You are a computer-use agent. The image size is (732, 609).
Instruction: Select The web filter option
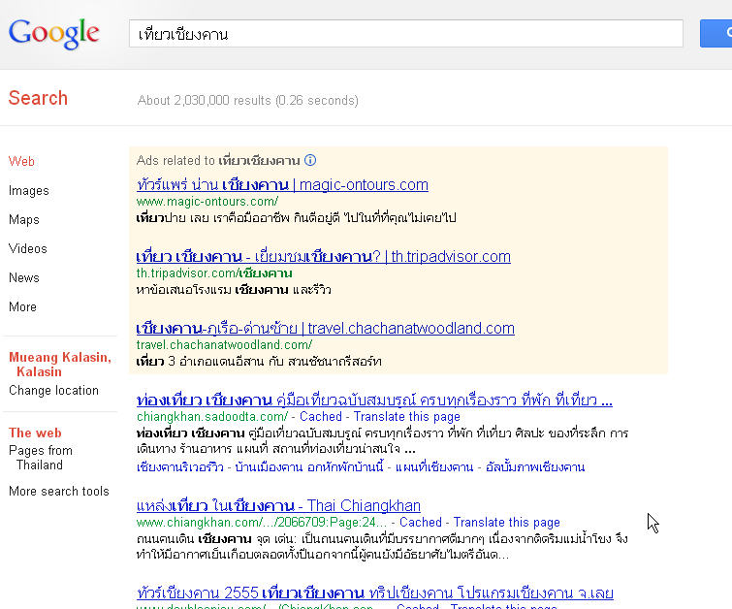pyautogui.click(x=35, y=433)
